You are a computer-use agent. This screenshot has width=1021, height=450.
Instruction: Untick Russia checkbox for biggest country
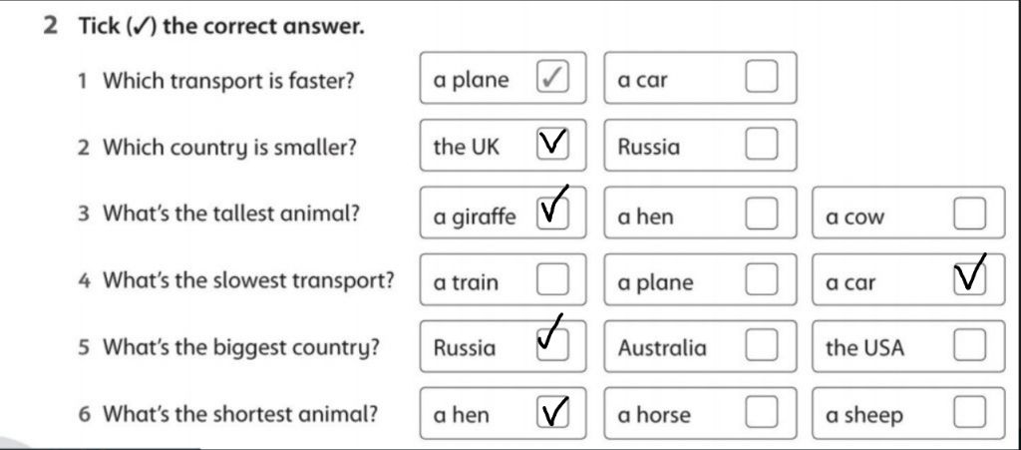pos(552,345)
